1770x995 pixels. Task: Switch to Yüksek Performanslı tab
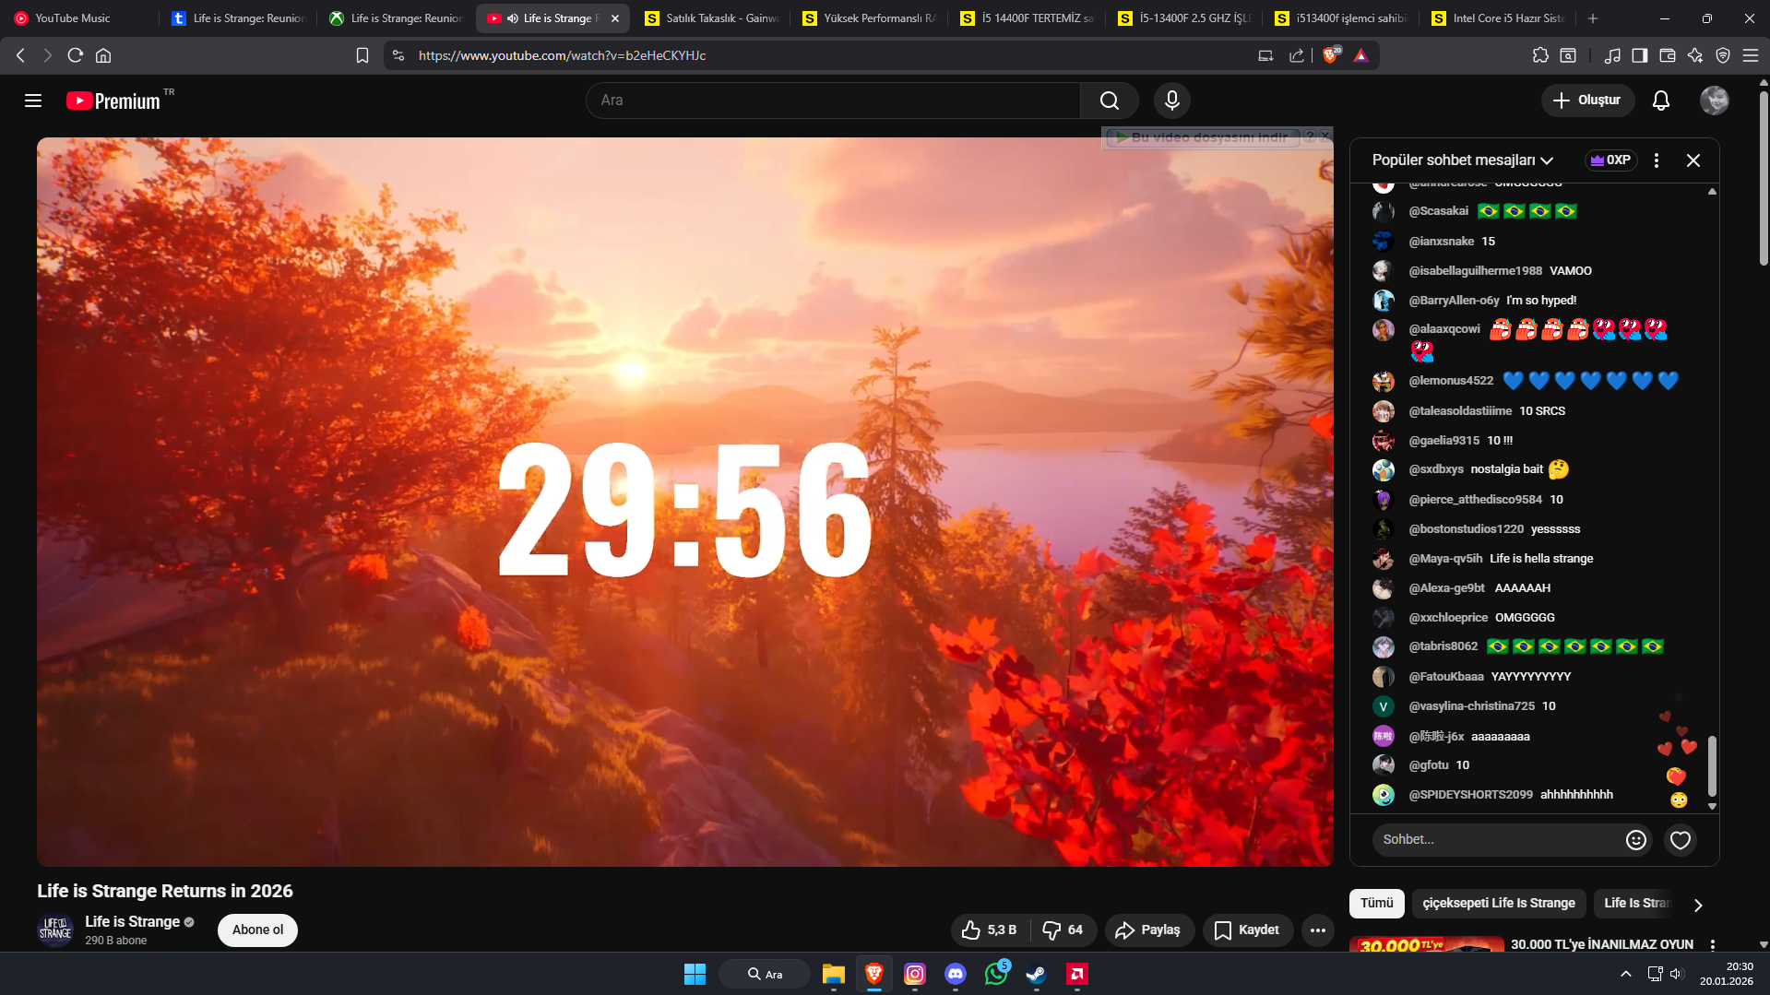(x=871, y=18)
